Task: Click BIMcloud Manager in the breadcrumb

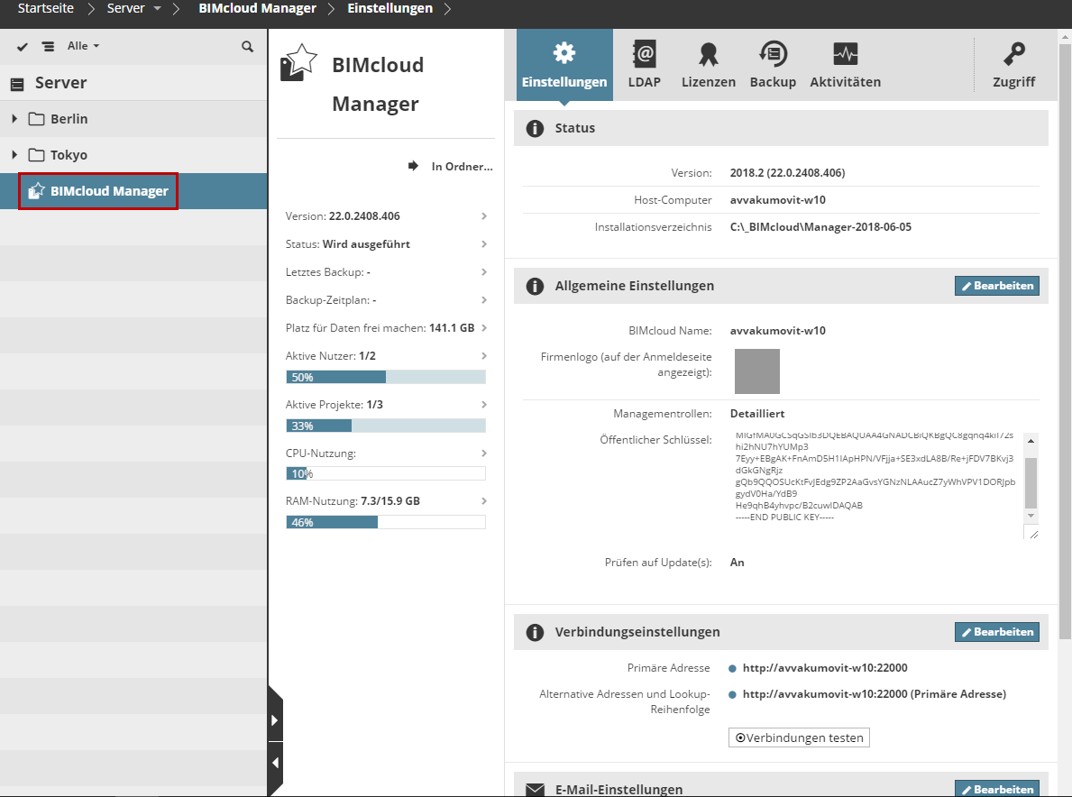Action: [x=258, y=9]
